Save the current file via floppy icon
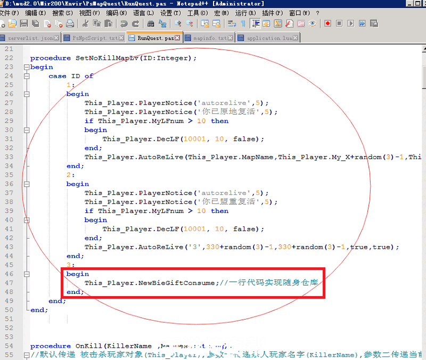Viewport: 426px width, 360px height. click(24, 24)
